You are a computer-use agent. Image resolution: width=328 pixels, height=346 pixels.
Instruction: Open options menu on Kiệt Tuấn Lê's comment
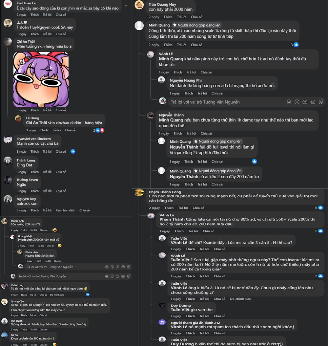pos(127,6)
